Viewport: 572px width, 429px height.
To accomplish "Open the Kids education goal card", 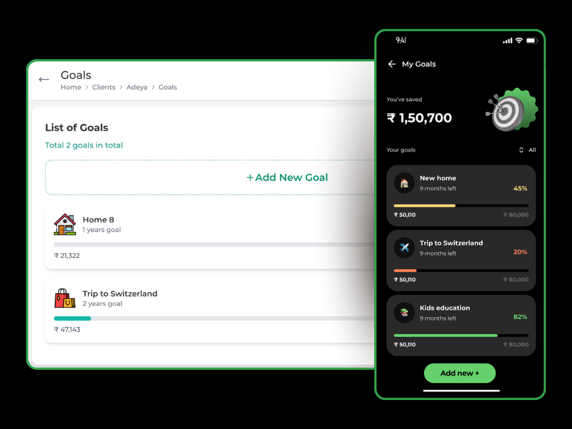I will (x=461, y=326).
